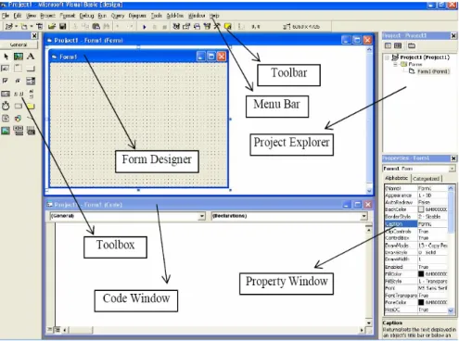Open the (Declarations) procedure dropdown
This screenshot has width=459, height=341.
pyautogui.click(x=364, y=216)
